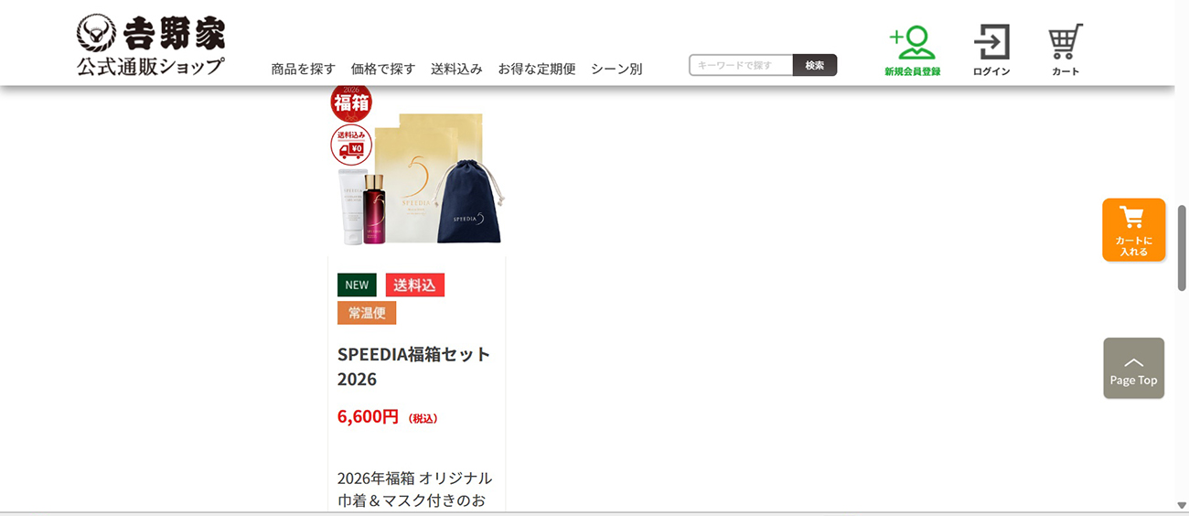Viewport: 1189px width, 516px height.
Task: Click the orange カートに入れる floating button
Action: 1133,230
